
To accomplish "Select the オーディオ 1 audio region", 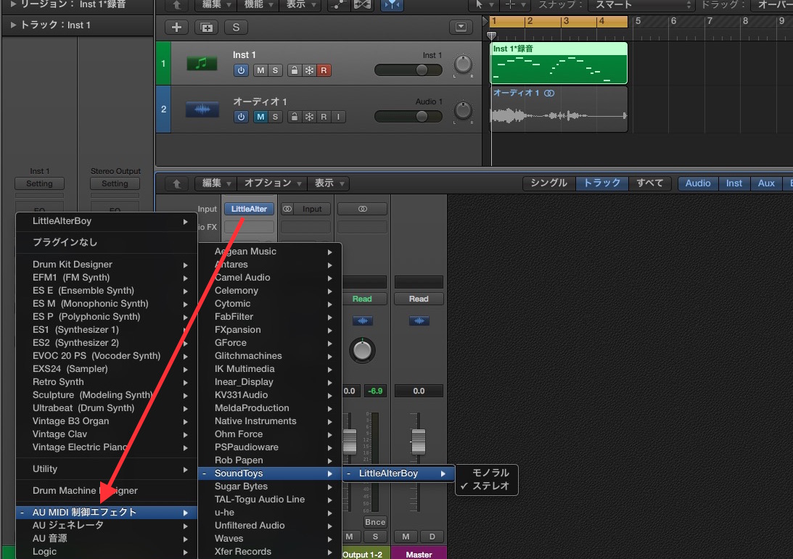I will tap(559, 109).
